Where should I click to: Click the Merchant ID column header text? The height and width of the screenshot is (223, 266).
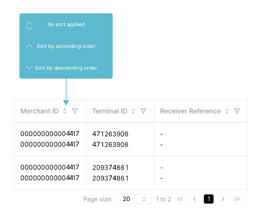40,111
